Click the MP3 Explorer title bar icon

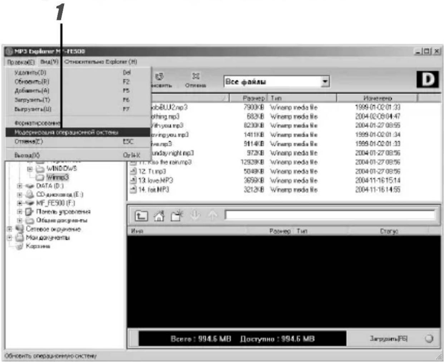pyautogui.click(x=9, y=51)
